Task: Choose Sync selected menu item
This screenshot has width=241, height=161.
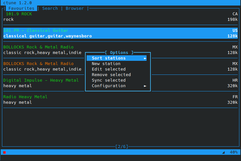Action: (x=109, y=80)
